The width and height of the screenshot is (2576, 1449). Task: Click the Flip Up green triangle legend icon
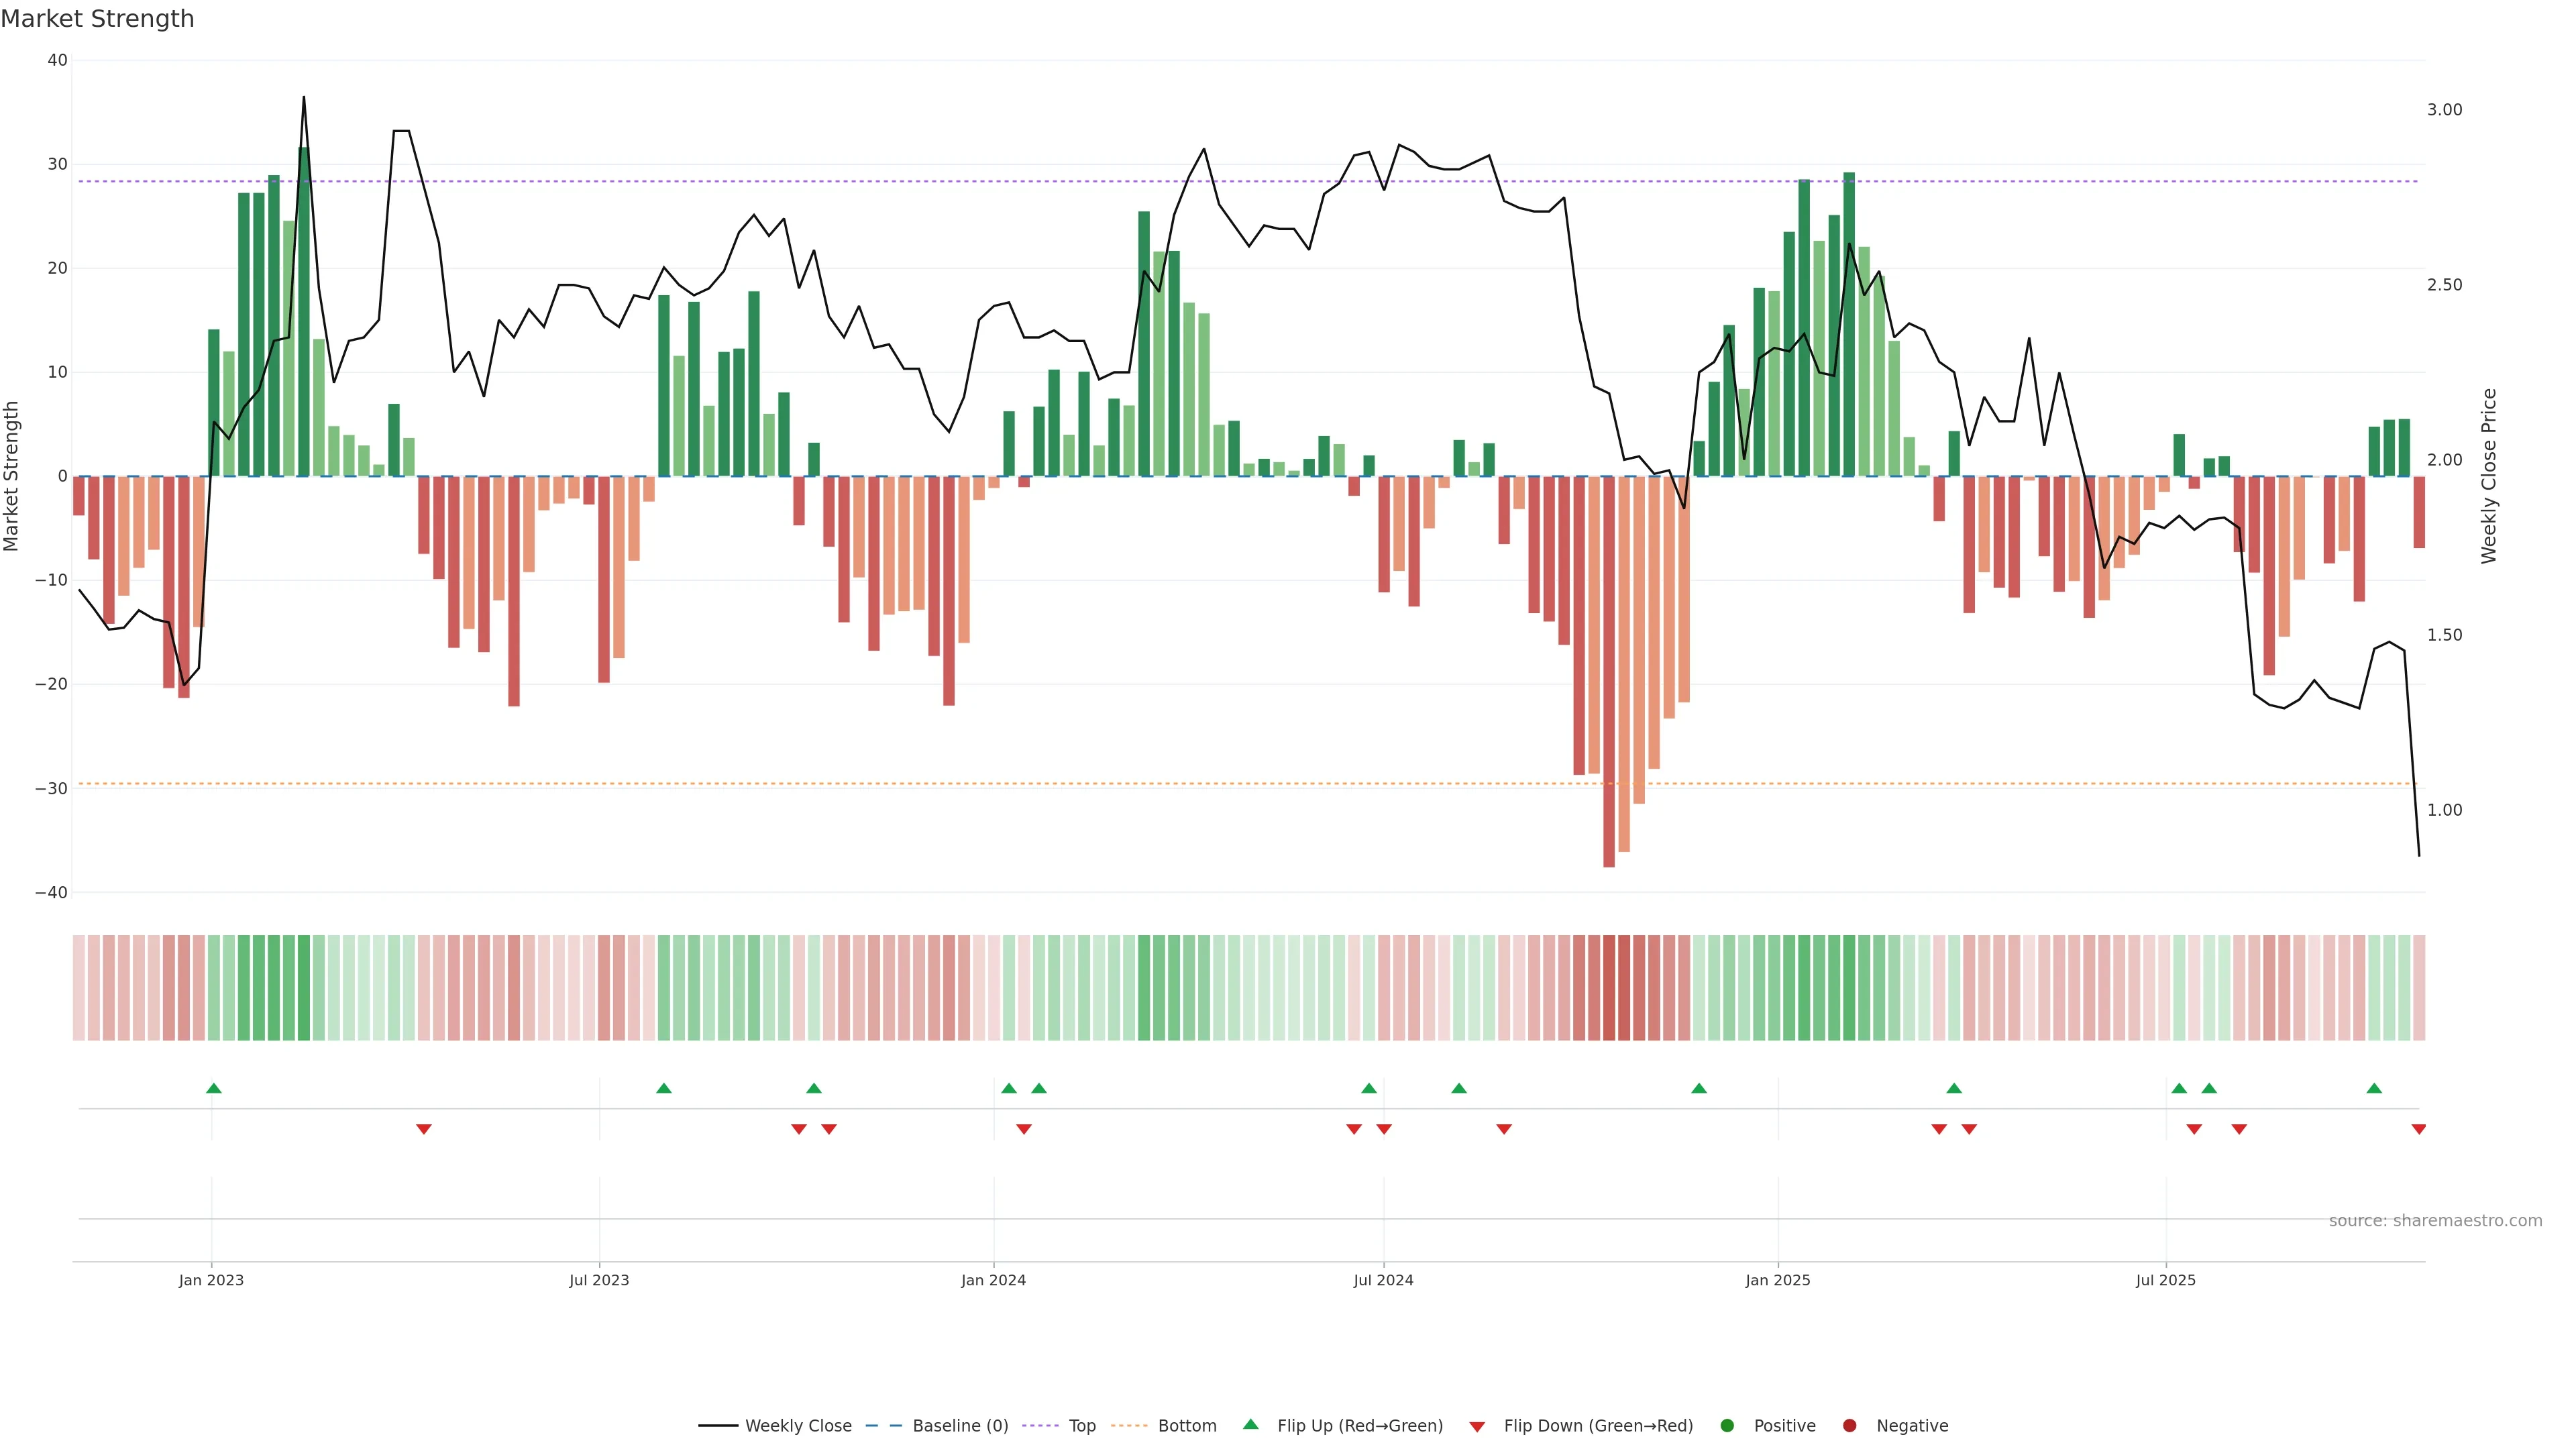tap(1250, 1424)
